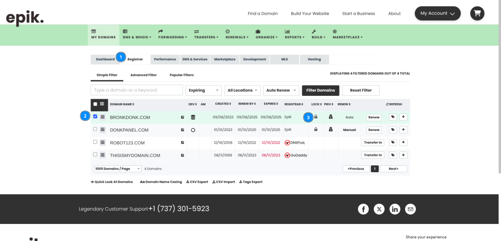This screenshot has height=241, width=501.
Task: Click the email envelope icon in footer
Action: (x=410, y=209)
